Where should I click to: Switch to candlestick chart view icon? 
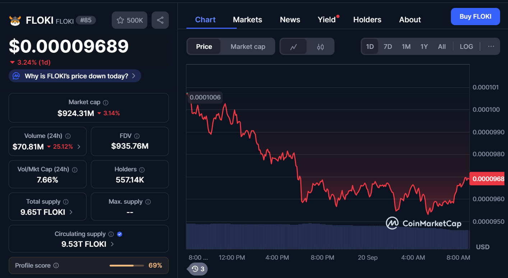[x=320, y=47]
